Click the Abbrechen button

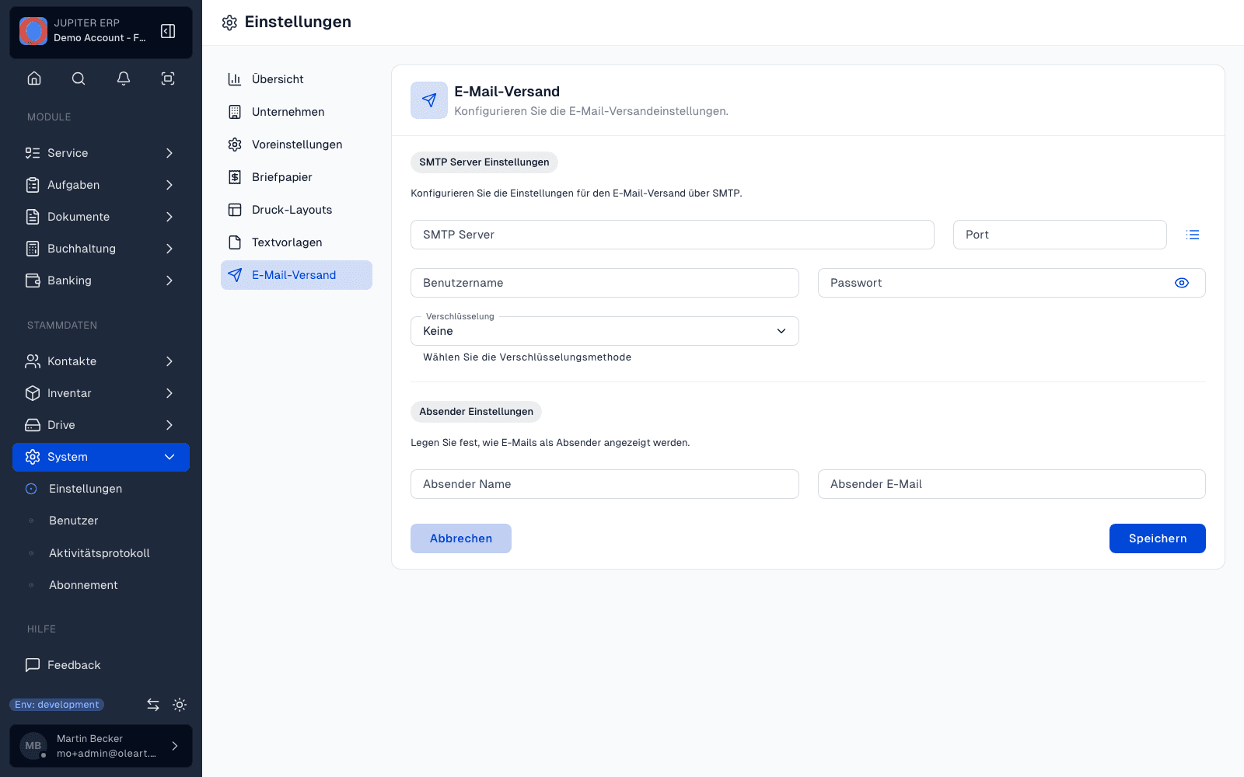pyautogui.click(x=461, y=538)
